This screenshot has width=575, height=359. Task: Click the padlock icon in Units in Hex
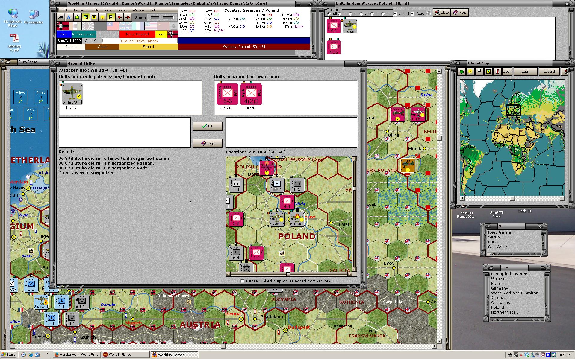pyautogui.click(x=428, y=13)
